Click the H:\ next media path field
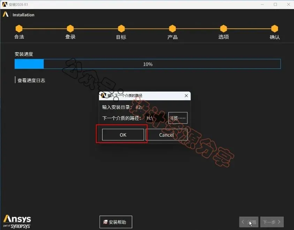This screenshot has width=294, height=230. [156, 118]
